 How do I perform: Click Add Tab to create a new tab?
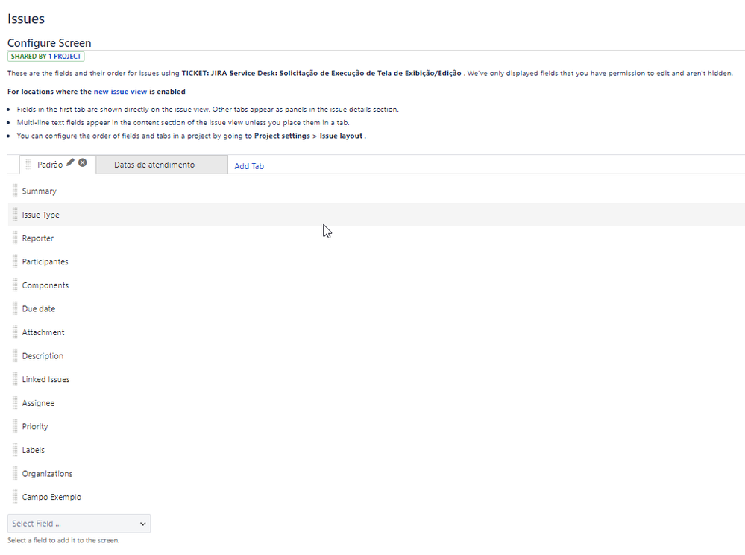tap(249, 165)
